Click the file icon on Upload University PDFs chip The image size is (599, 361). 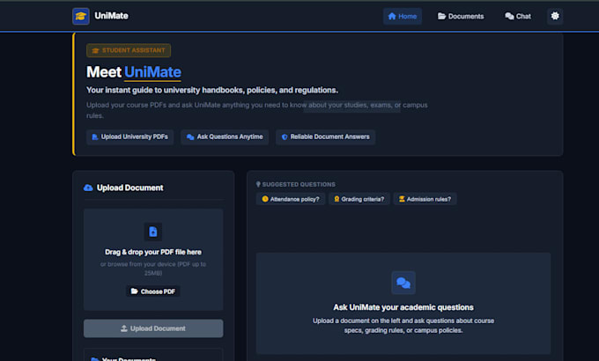pyautogui.click(x=95, y=136)
